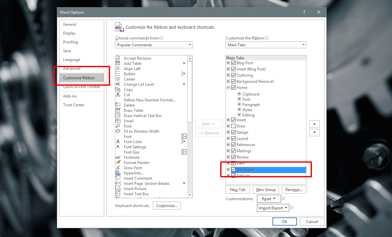392x237 pixels.
Task: Switch to the Add-ins category
Action: [x=70, y=96]
